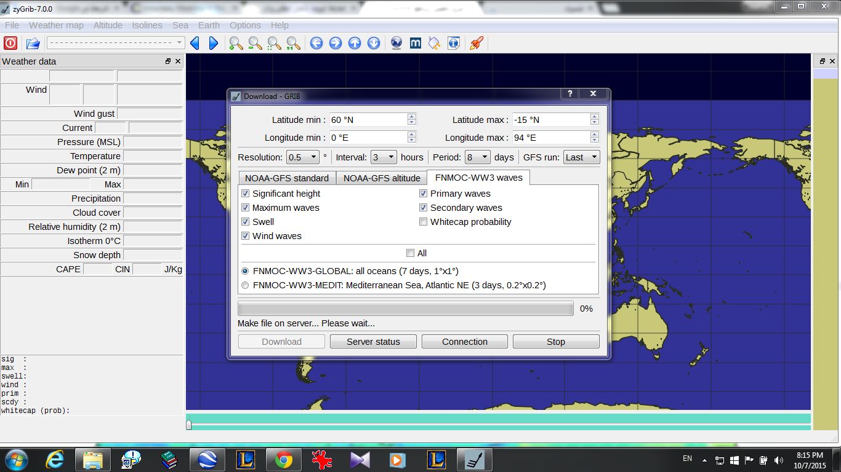Select FNMOC-WW3-GLOBAL all oceans option
The width and height of the screenshot is (841, 472).
click(x=246, y=271)
